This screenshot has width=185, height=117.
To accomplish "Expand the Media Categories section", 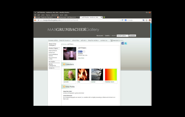I will pos(52,64).
